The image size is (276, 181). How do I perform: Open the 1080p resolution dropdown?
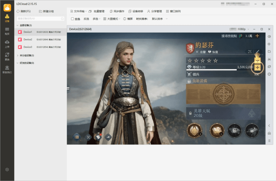[243, 29]
